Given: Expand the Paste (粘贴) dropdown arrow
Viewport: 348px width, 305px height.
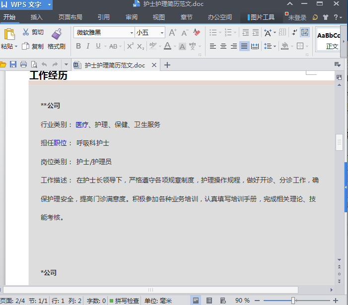Looking at the screenshot, I should pos(16,47).
